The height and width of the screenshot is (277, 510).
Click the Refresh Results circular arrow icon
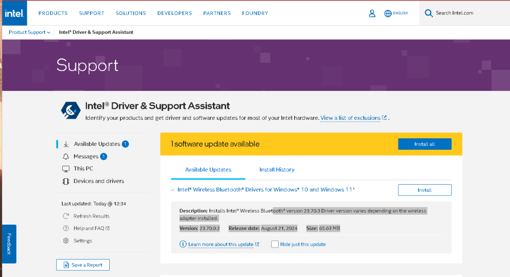[x=66, y=216]
